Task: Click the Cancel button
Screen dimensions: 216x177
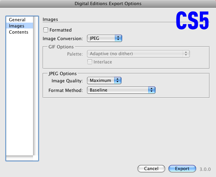Action: (x=151, y=168)
